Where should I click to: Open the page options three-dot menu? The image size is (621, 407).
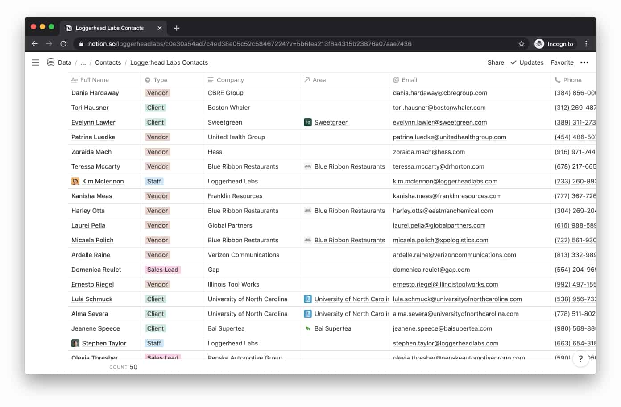(584, 62)
